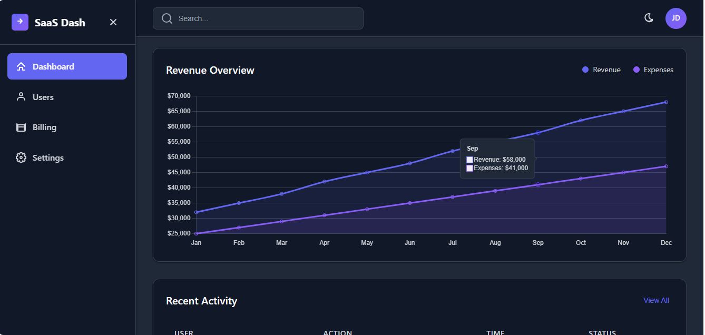The height and width of the screenshot is (335, 705).
Task: Click the View All link
Action: point(656,300)
